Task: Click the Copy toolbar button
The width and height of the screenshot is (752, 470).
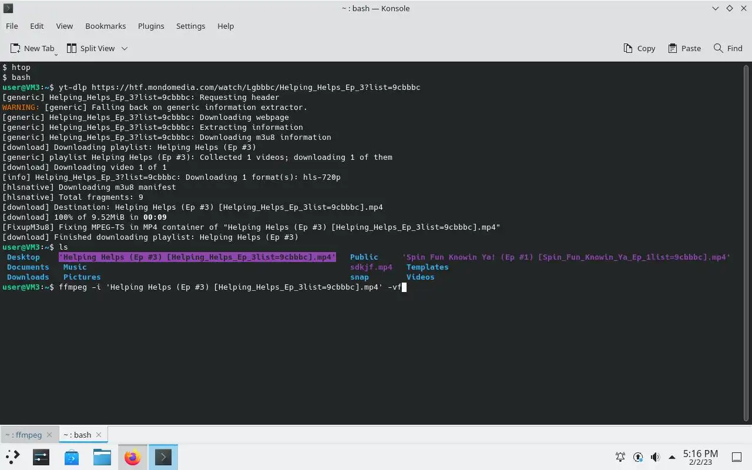Action: (x=639, y=48)
